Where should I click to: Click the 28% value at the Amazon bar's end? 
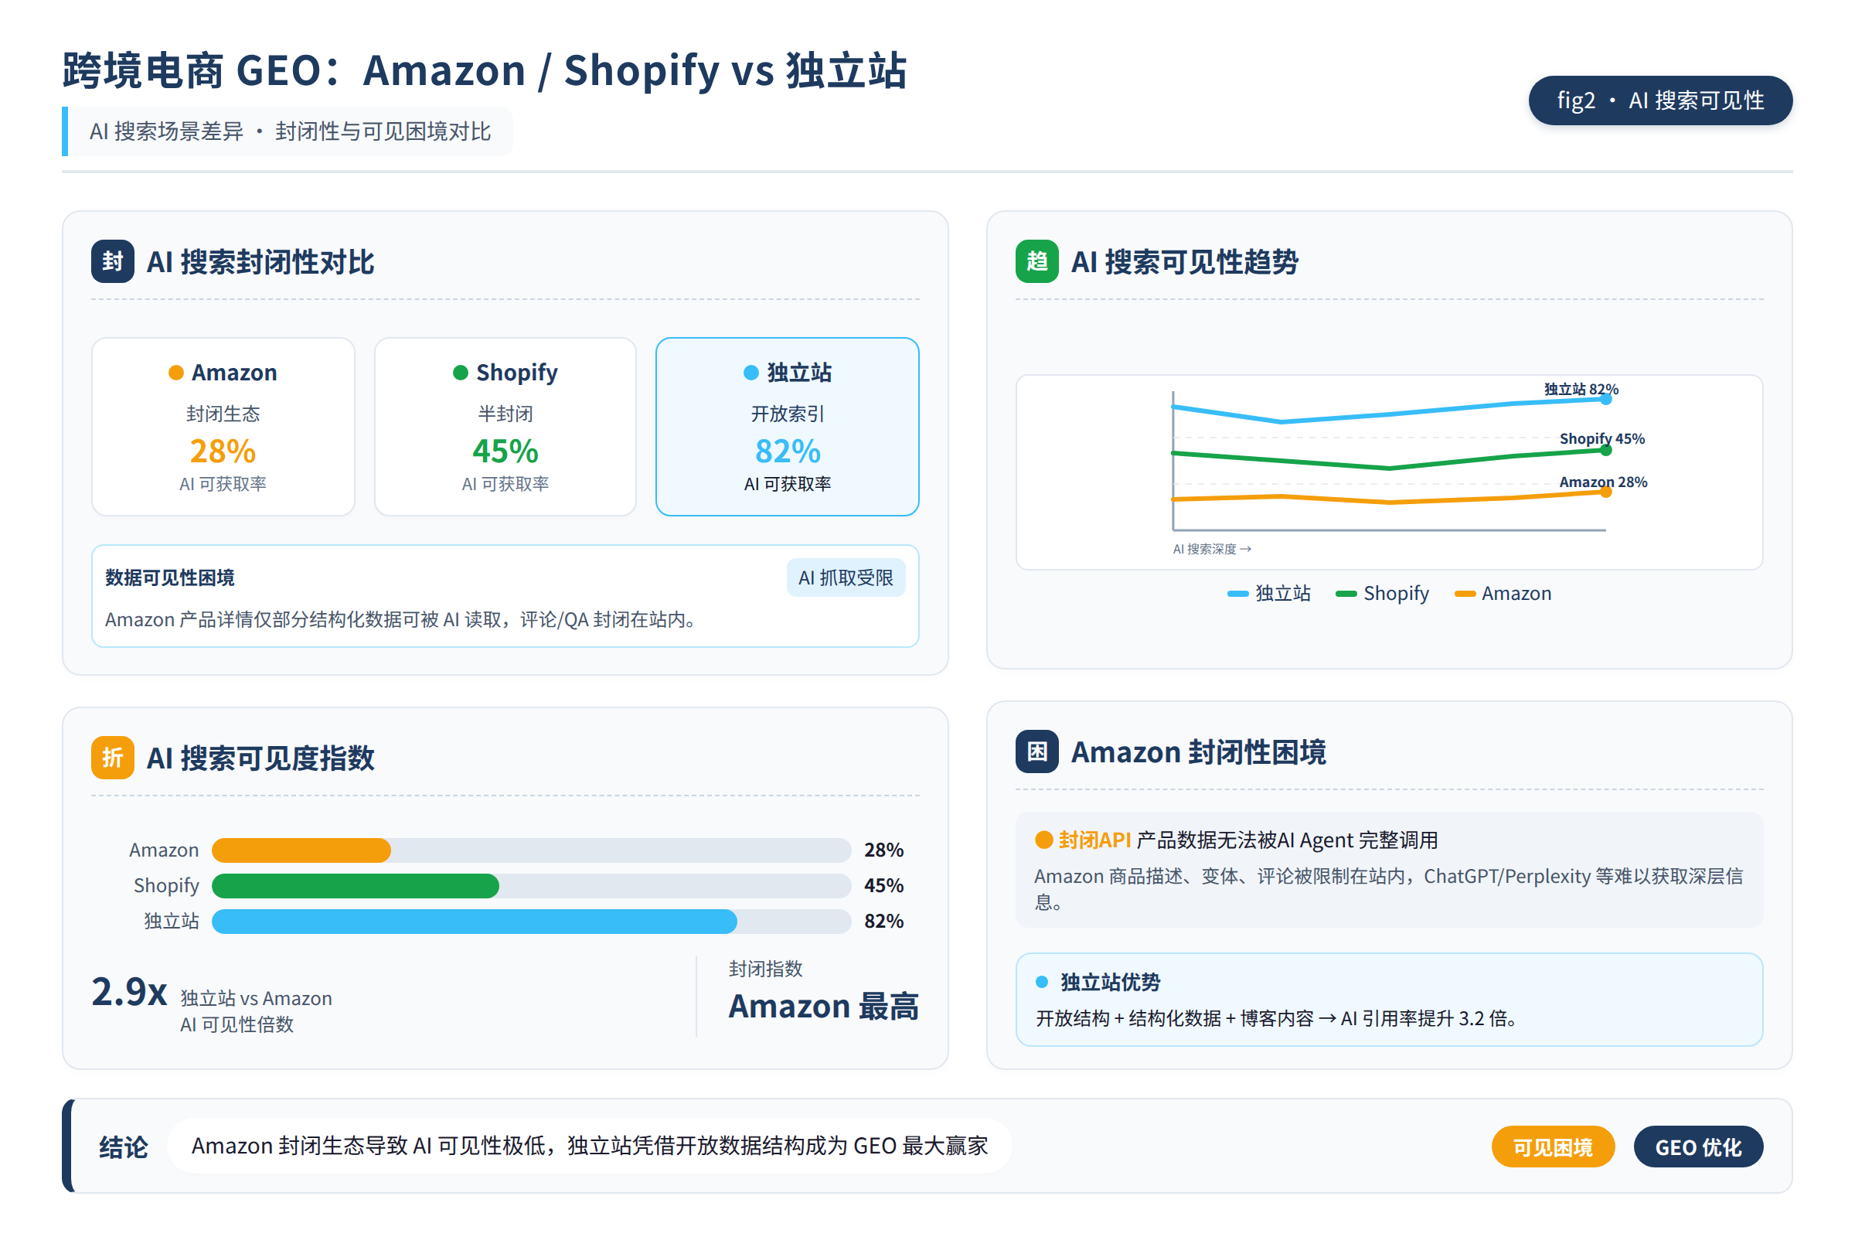point(883,850)
